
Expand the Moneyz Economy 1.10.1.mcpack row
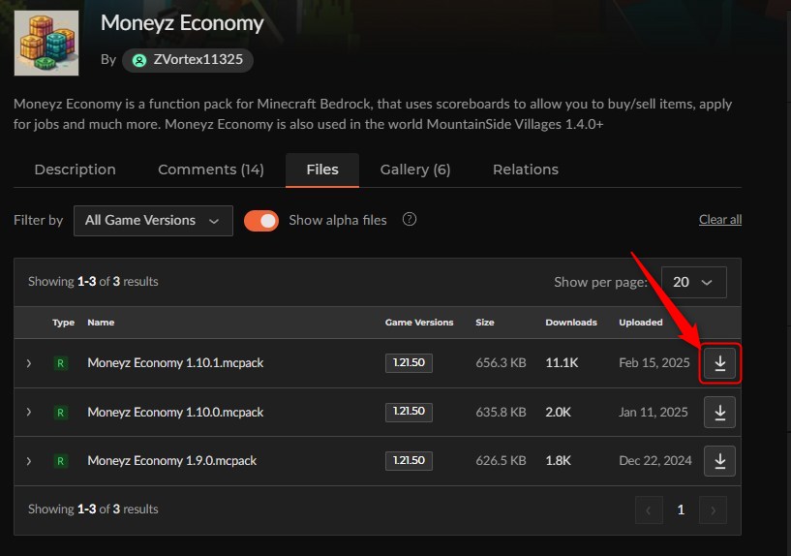(x=29, y=363)
